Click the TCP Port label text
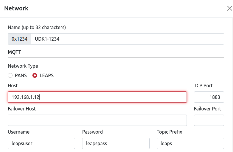 (x=203, y=85)
